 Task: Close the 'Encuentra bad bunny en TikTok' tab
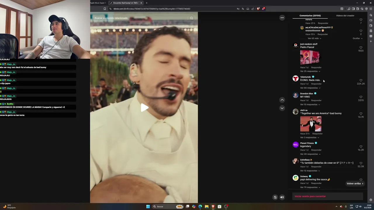(x=141, y=3)
